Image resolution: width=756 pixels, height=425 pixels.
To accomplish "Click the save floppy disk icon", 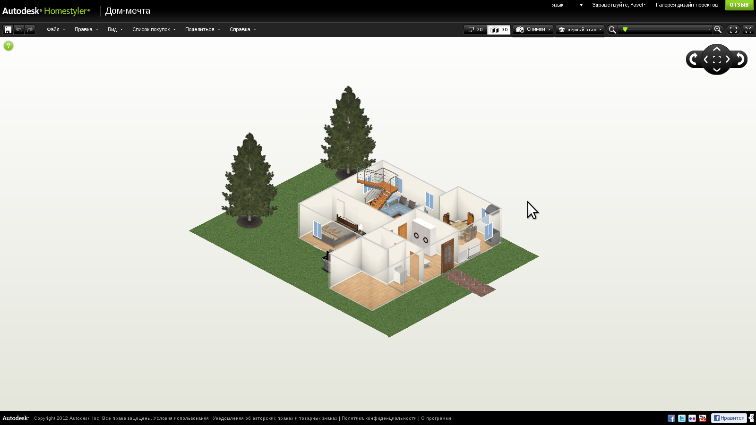I will pos(8,30).
